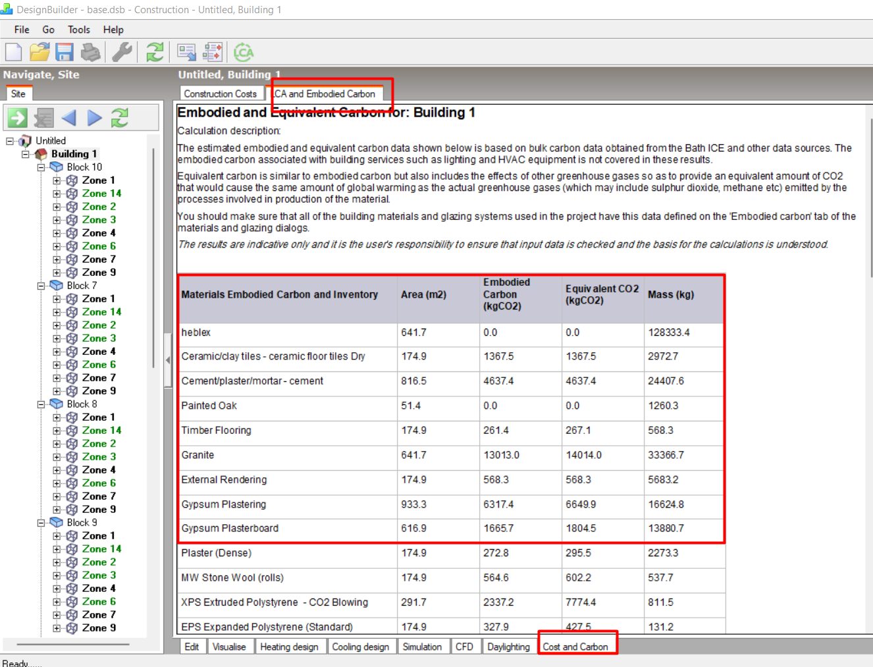Go to the Heating design tab
The width and height of the screenshot is (873, 667).
pos(289,647)
